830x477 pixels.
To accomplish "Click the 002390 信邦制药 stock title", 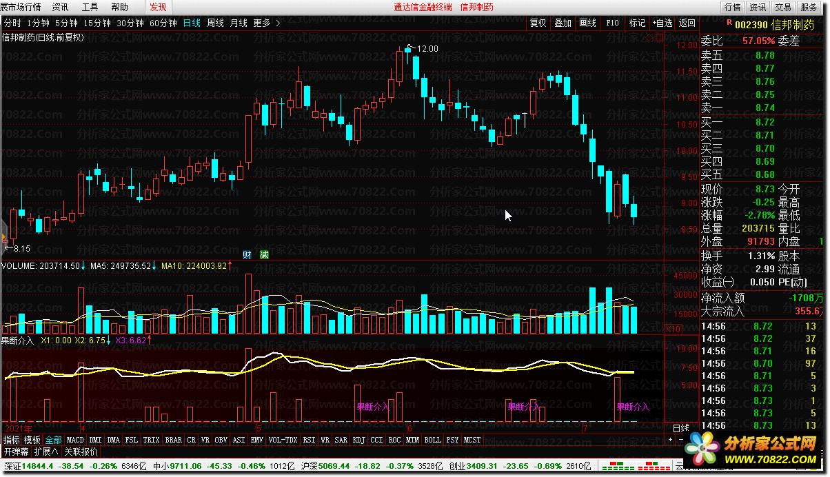I will coord(773,24).
